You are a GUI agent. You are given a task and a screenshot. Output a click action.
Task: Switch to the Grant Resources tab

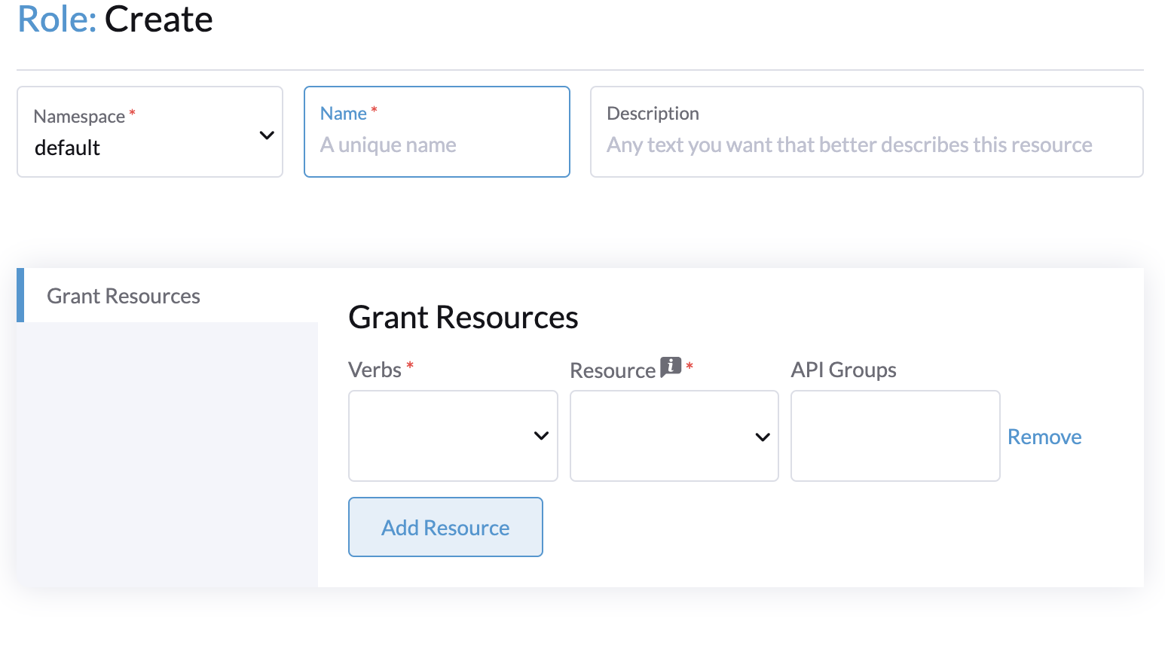coord(124,295)
